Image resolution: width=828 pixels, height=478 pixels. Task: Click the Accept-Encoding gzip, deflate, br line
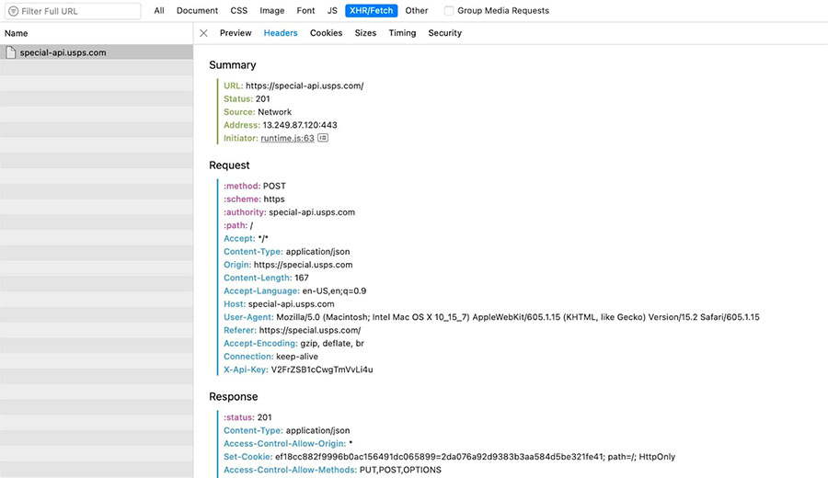point(294,344)
